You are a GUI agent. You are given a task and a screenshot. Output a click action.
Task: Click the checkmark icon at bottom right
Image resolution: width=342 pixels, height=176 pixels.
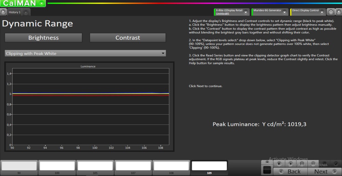pos(336,164)
